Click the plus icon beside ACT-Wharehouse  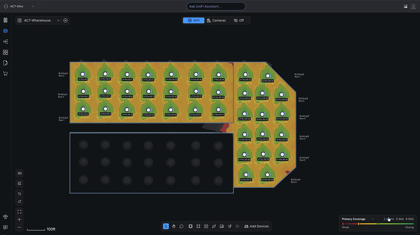(x=65, y=20)
